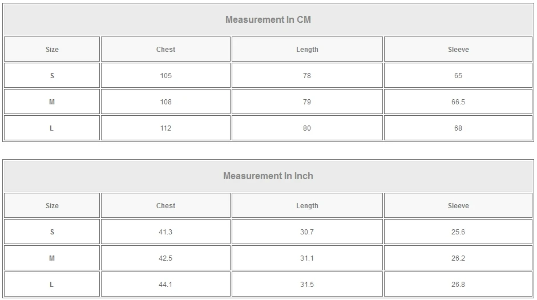Screen dimensions: 537x300
Task: Click size L row label in Inch table
Action: pos(52,285)
